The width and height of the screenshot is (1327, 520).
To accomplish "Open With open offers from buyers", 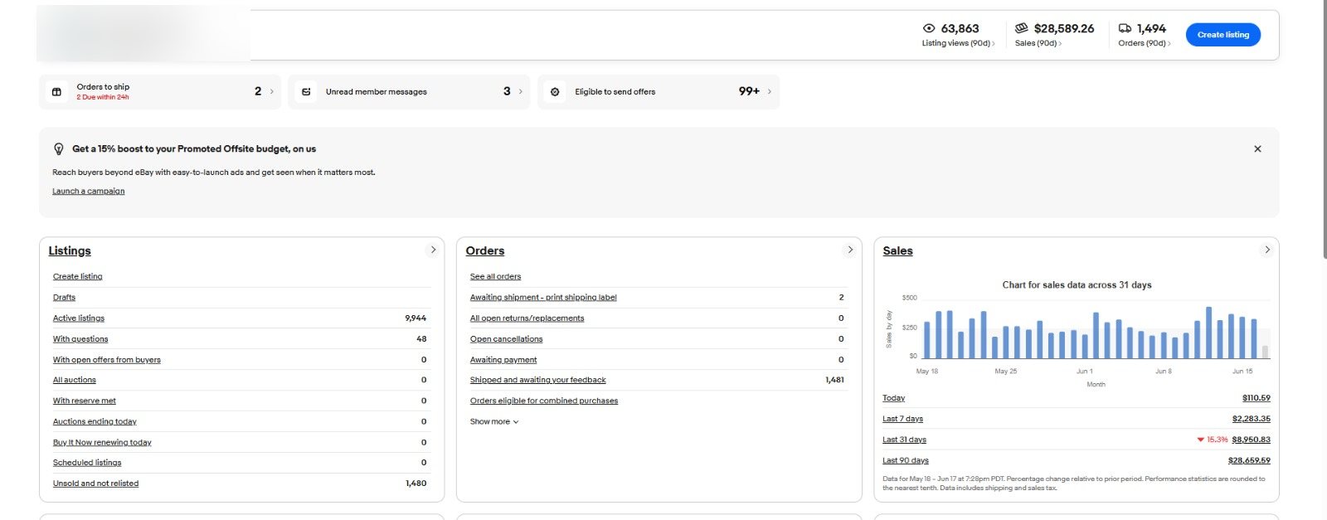I will (x=107, y=360).
